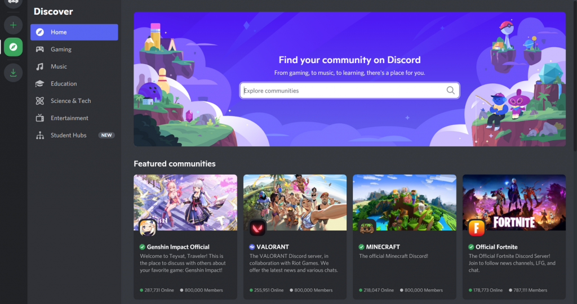Screen dimensions: 577x304
Task: Click the verified badge beside Official Fortnite
Action: [471, 247]
